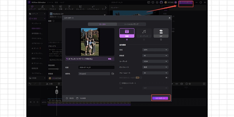This screenshot has width=234, height=117.
Task: Choose the オーディオ radio button
Action: pos(144,39)
